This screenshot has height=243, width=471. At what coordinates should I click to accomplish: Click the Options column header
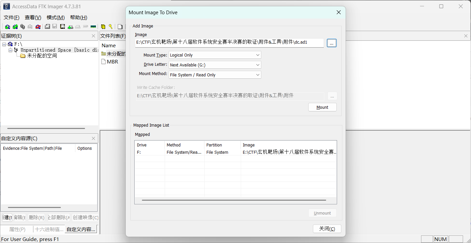[x=86, y=148]
